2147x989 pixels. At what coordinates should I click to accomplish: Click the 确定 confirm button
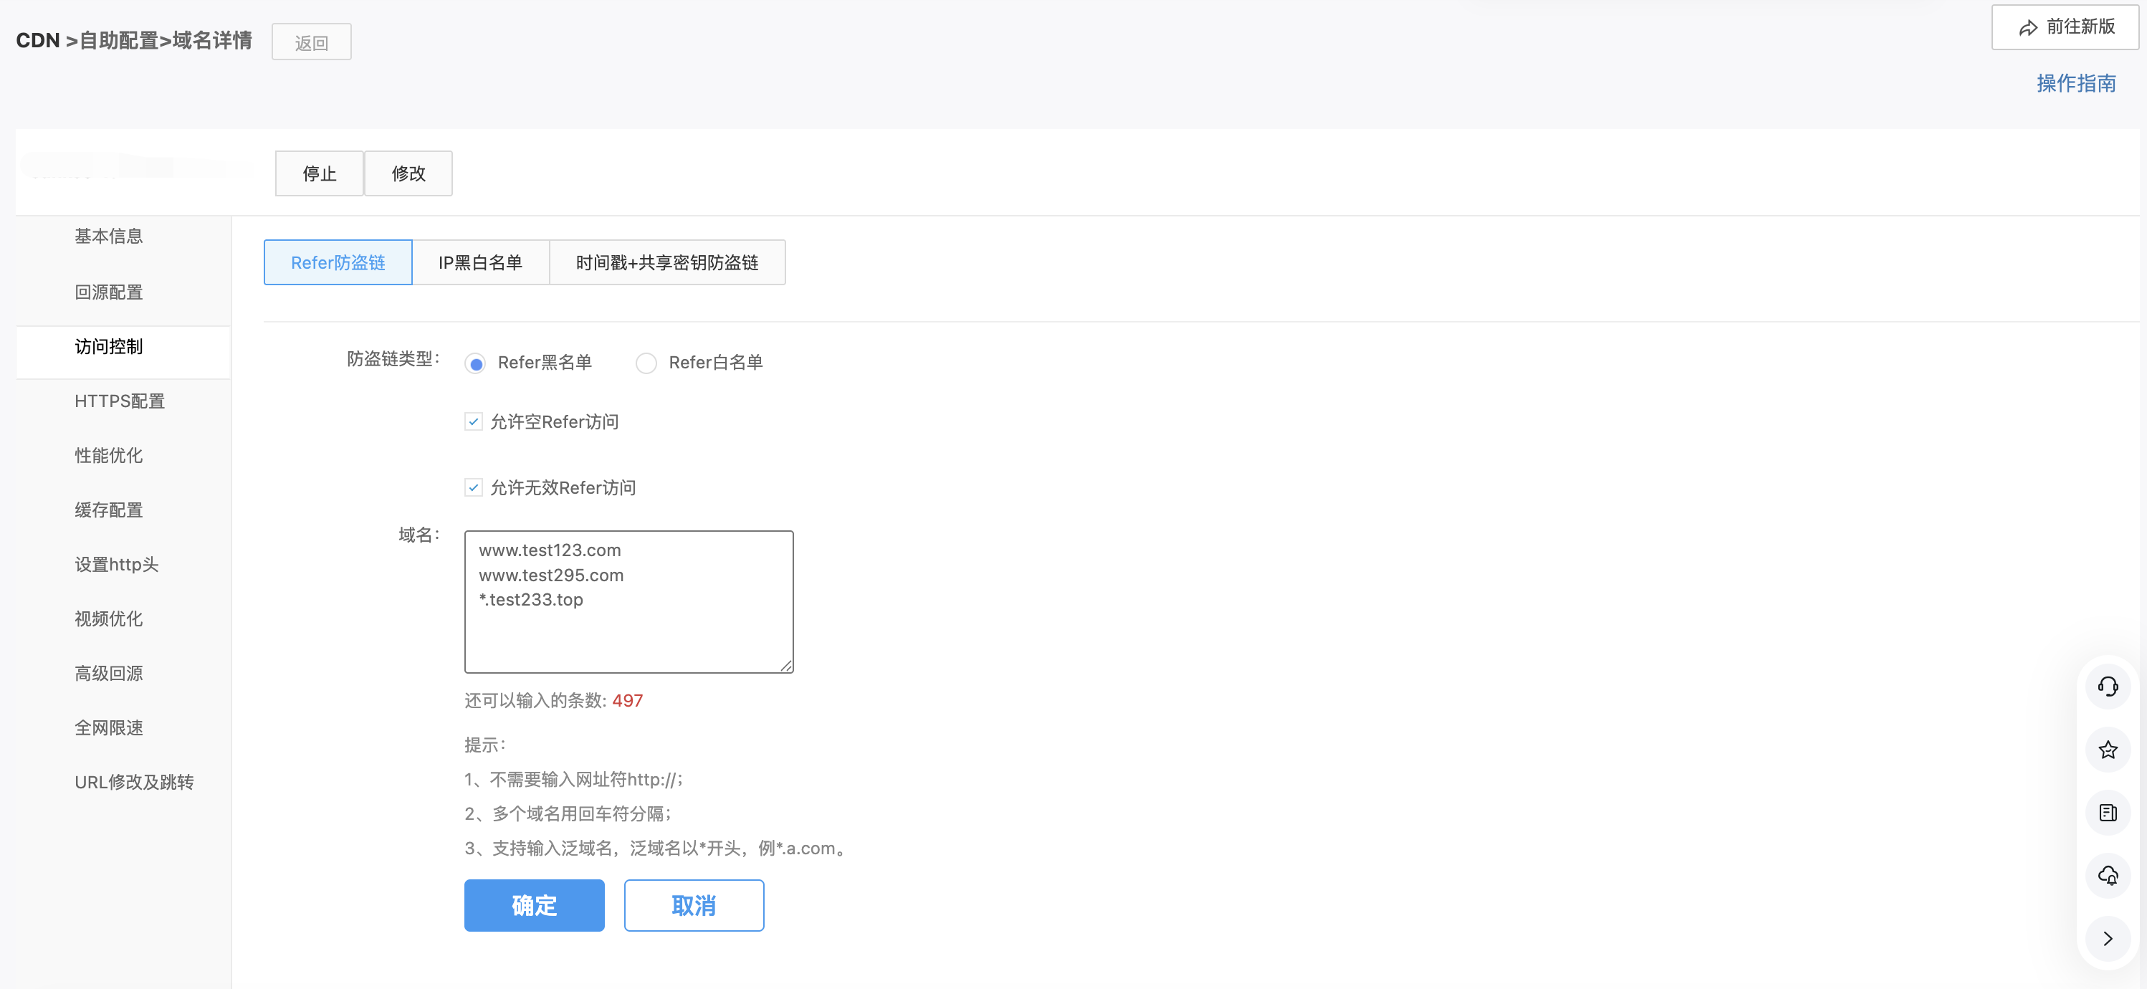tap(533, 905)
